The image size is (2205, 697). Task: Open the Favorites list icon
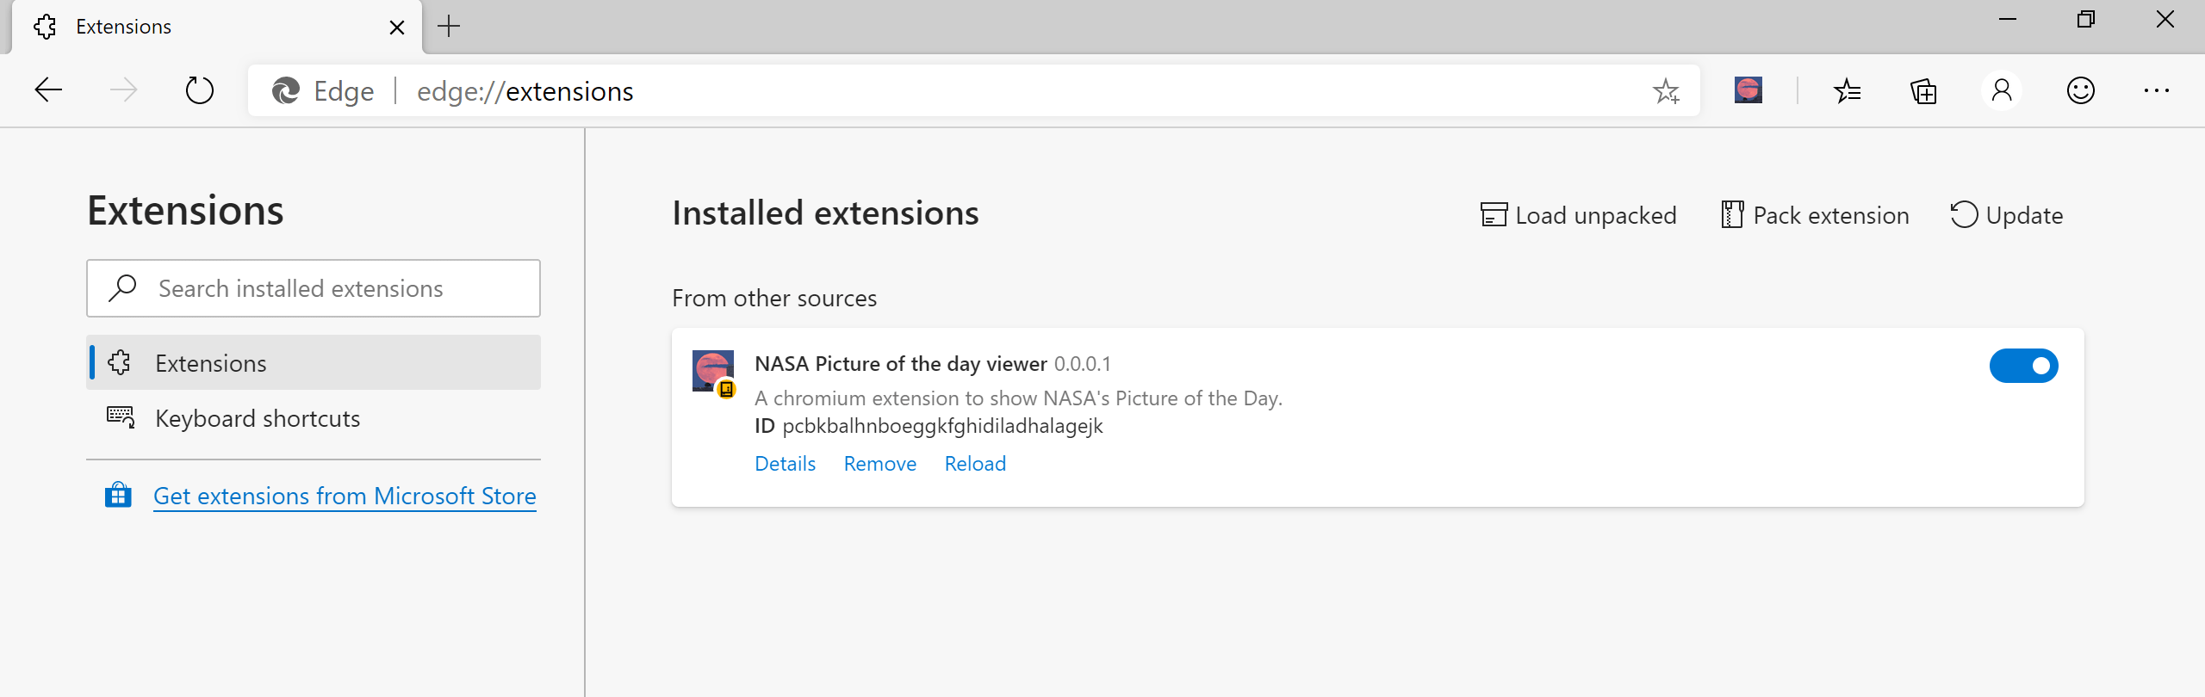click(x=1847, y=90)
